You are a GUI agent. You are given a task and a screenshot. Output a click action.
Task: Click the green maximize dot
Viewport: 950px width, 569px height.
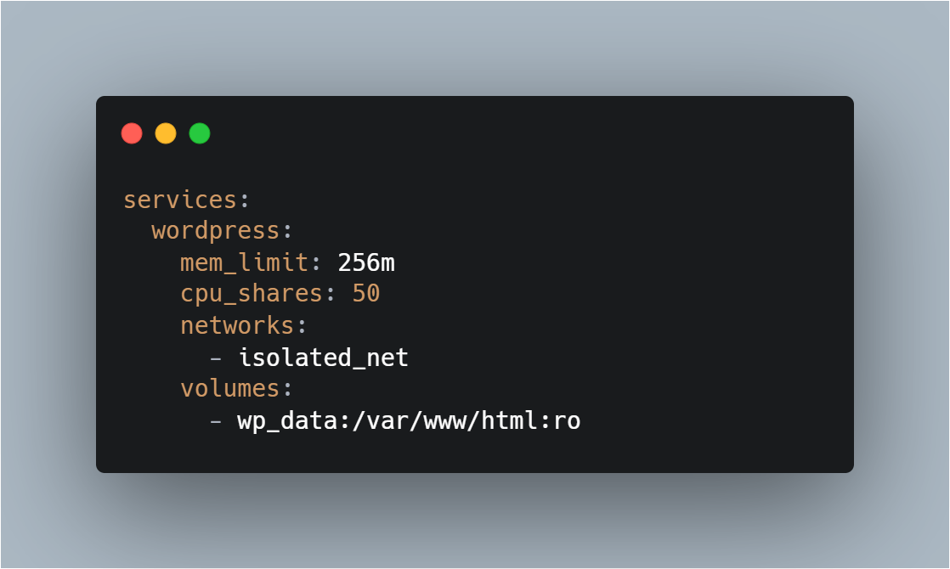point(200,133)
